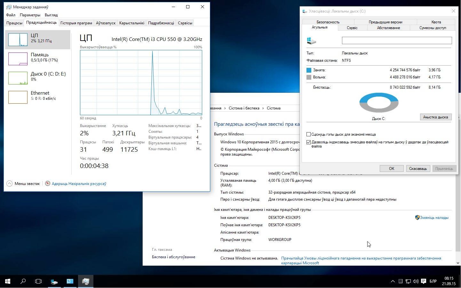Image resolution: width=461 pixels, height=288 pixels.
Task: Click the Resource Monitor icon
Action: (48, 183)
